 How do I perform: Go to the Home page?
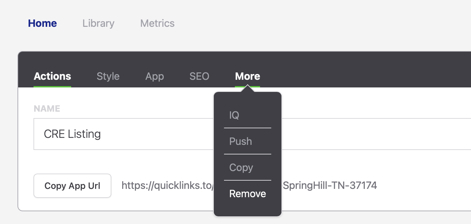42,23
